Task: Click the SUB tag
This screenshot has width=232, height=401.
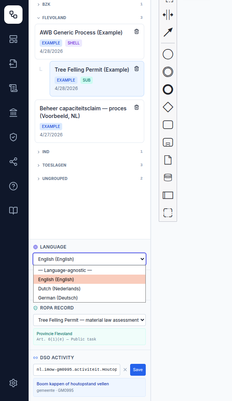Action: coord(87,80)
